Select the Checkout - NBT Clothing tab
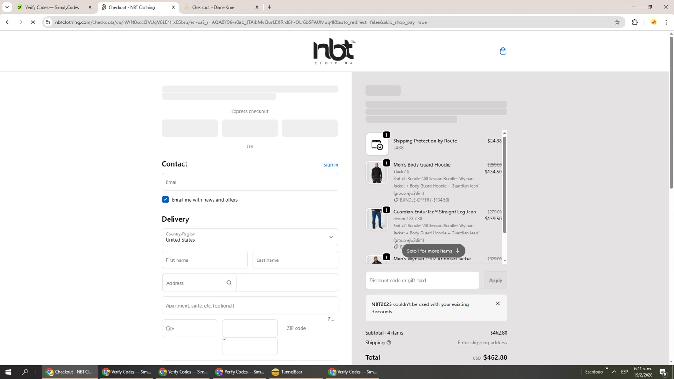This screenshot has width=674, height=379. (x=137, y=7)
